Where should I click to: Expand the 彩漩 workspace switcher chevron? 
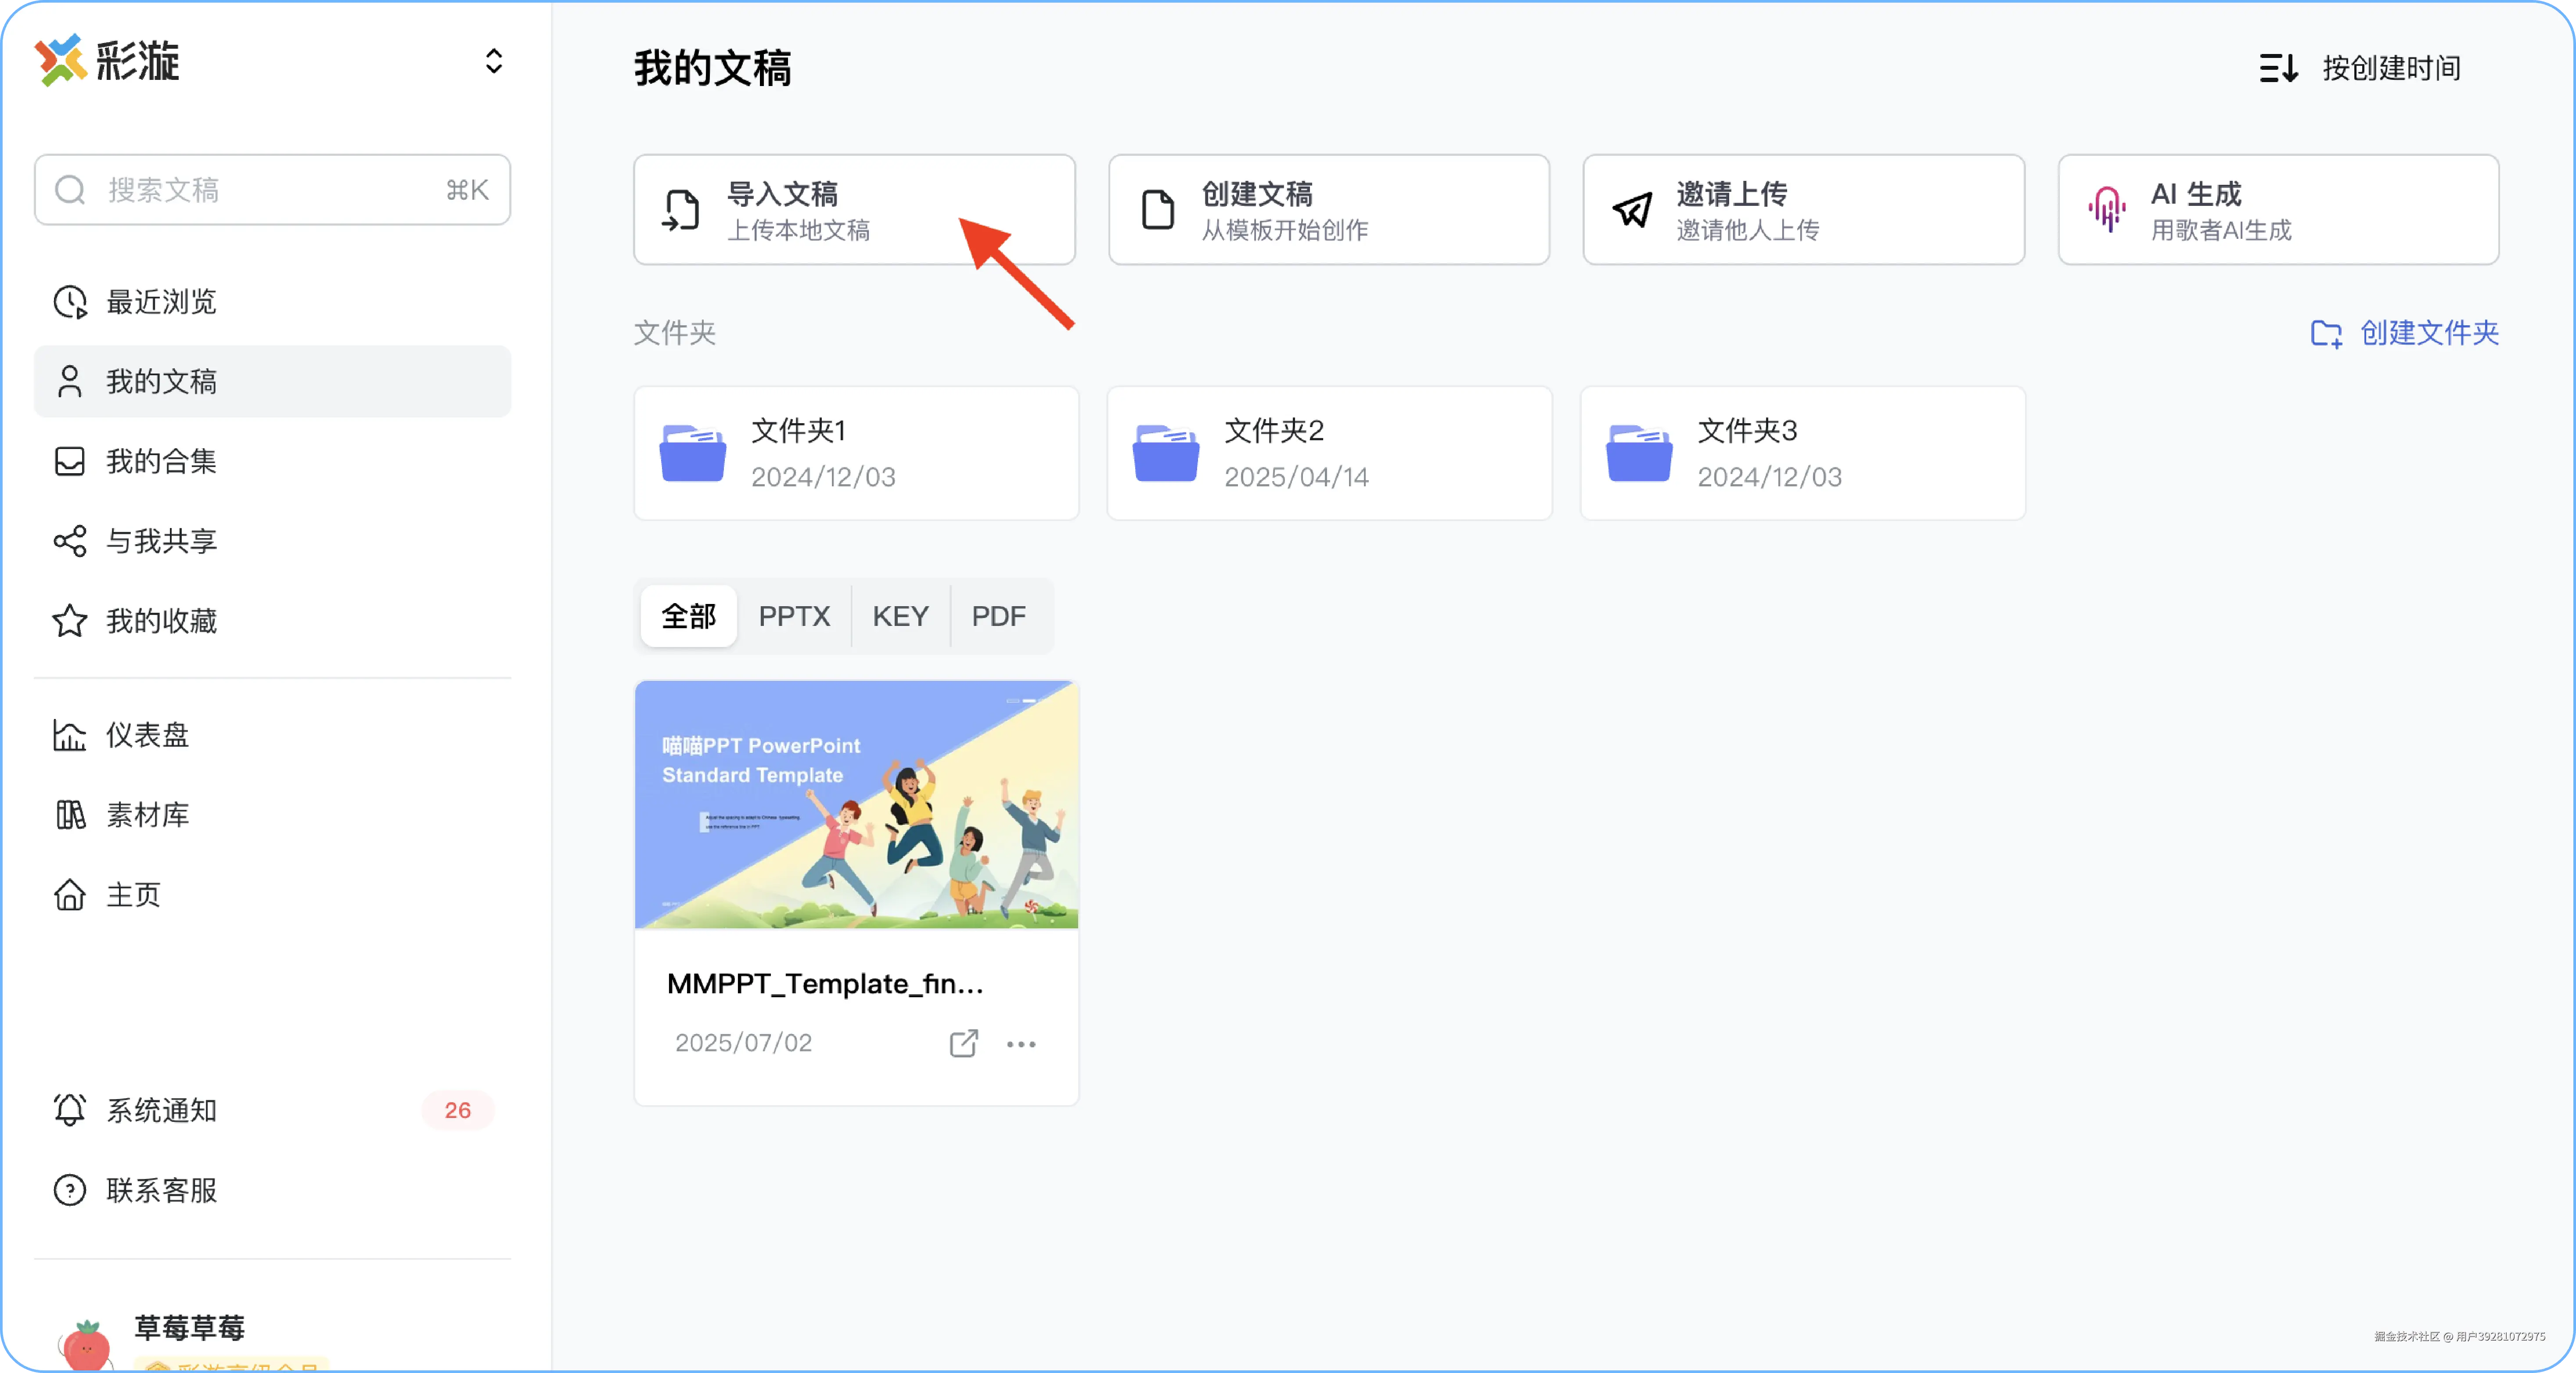click(x=493, y=61)
